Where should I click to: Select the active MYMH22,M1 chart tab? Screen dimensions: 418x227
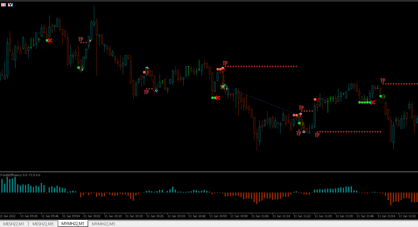click(73, 224)
